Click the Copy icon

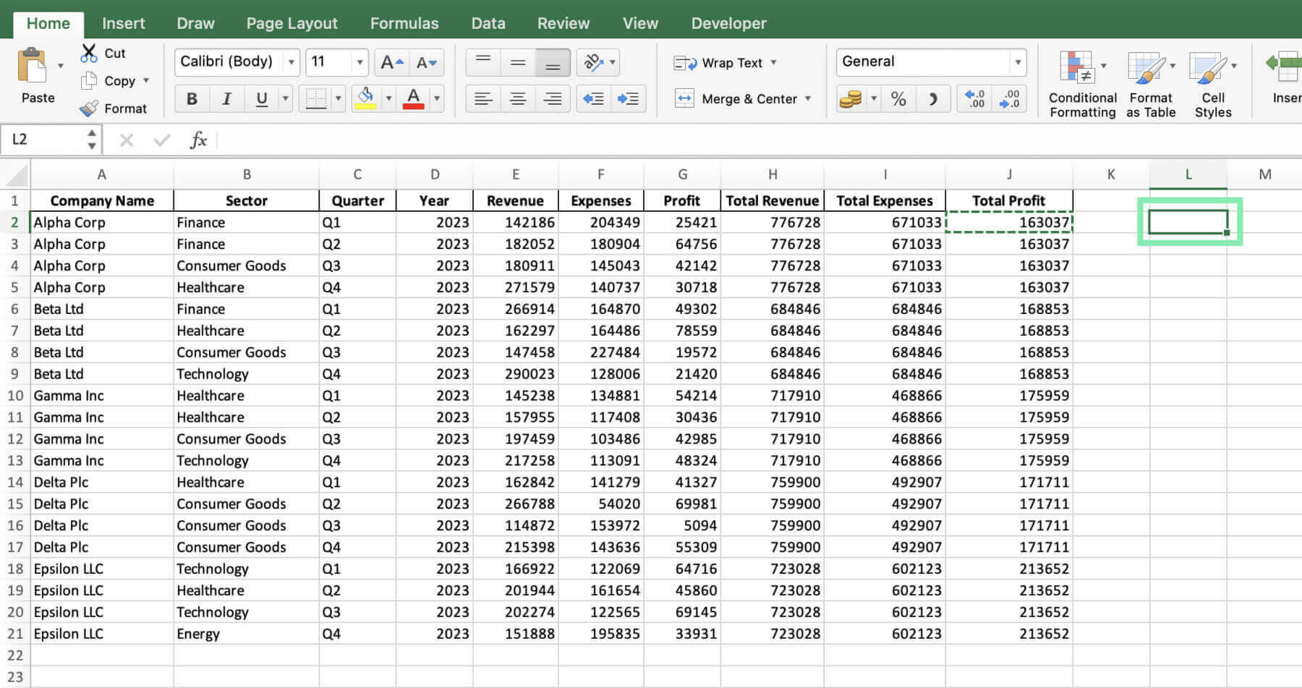pyautogui.click(x=88, y=80)
